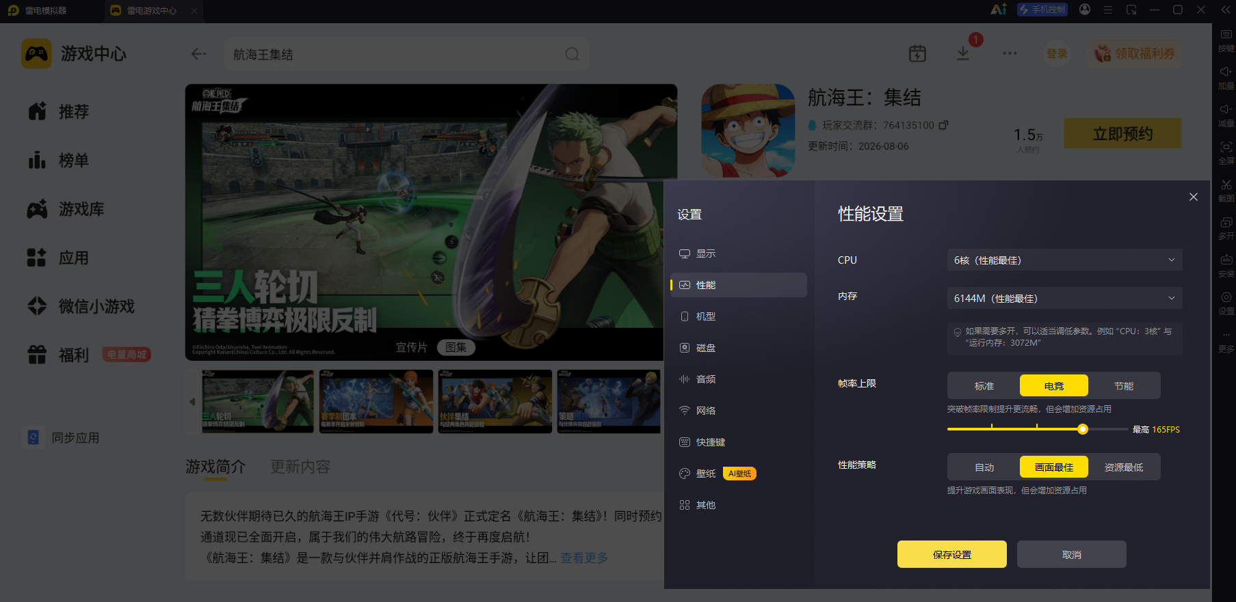Open 榜单 rankings in the sidebar
The width and height of the screenshot is (1236, 602).
[59, 161]
